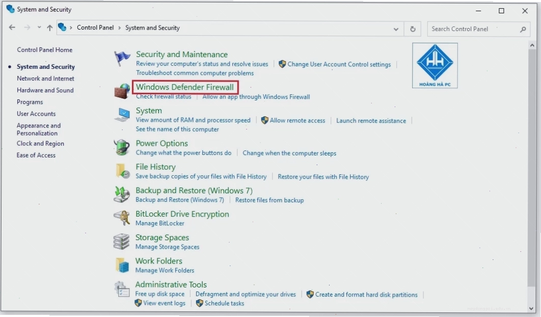
Task: Click the System computer icon
Action: coord(122,115)
